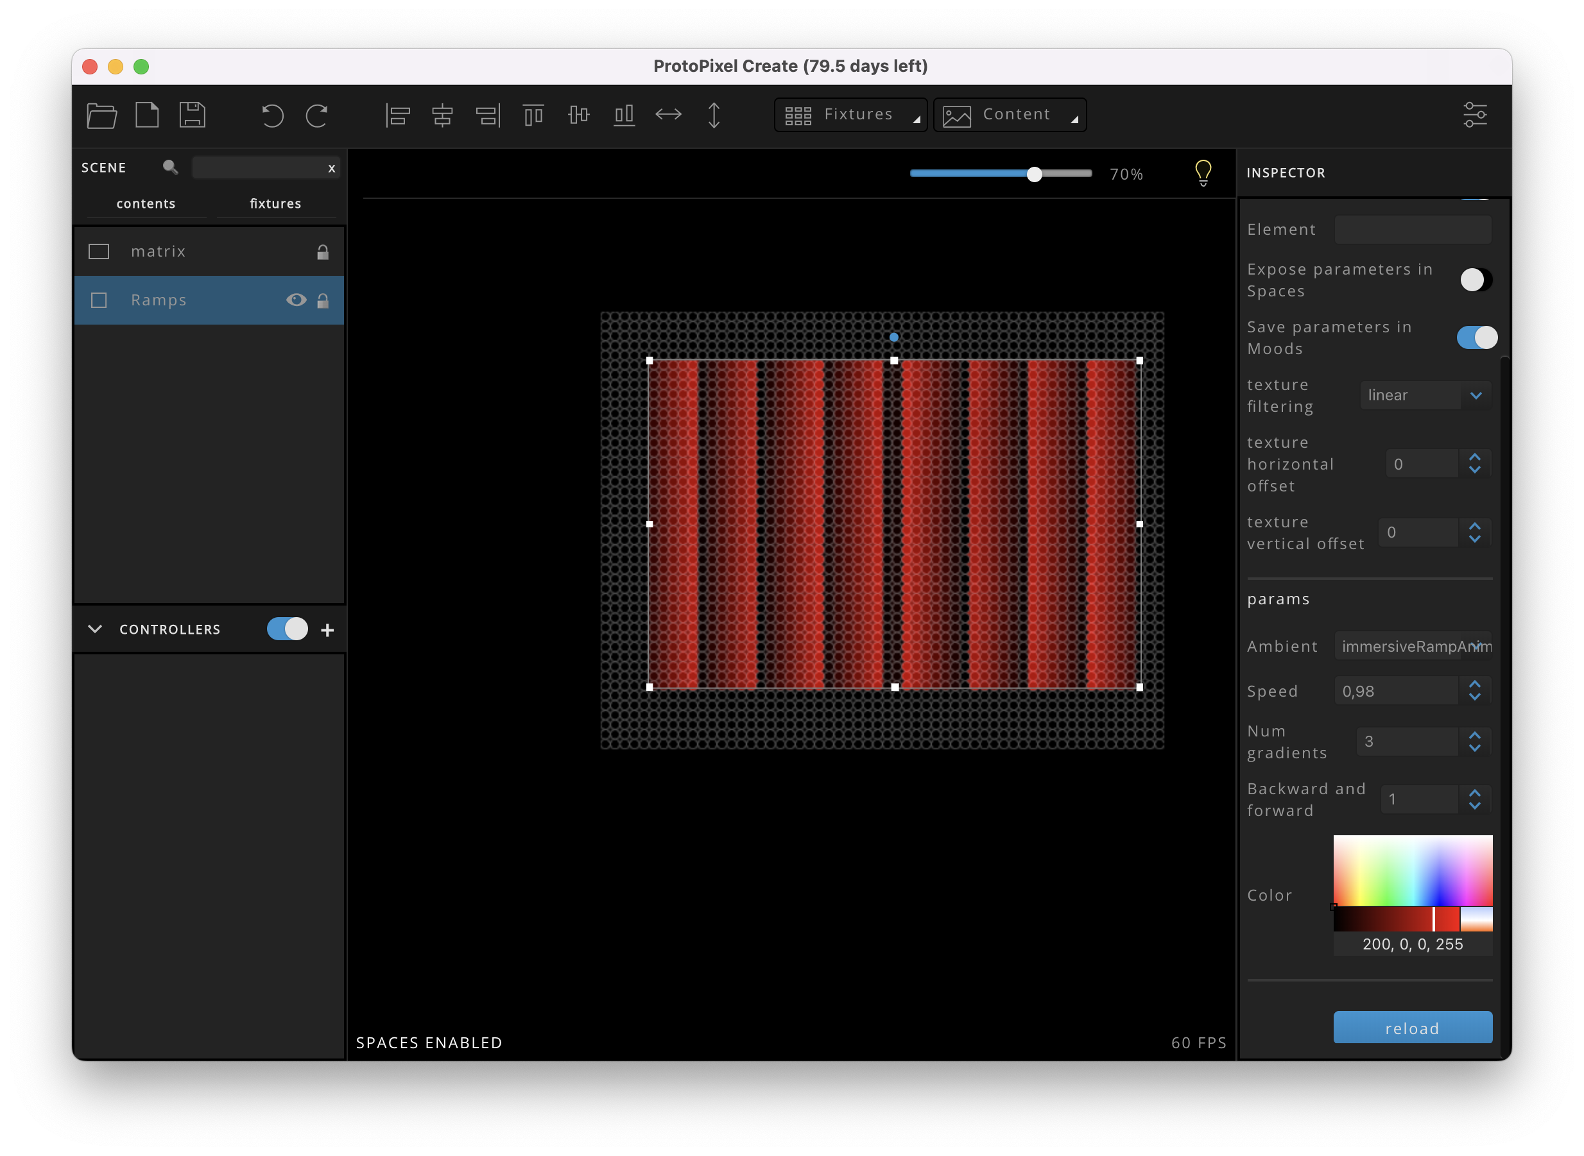The width and height of the screenshot is (1584, 1156).
Task: Collapse the Controllers section chevron
Action: pos(95,629)
